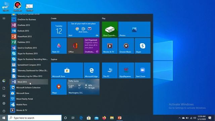This screenshot has height=121, width=215.
Task: Open Edge from the taskbar
Action: [x=81, y=118]
